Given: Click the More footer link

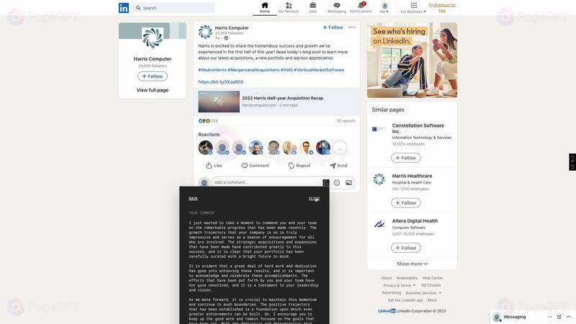Looking at the screenshot, I should 432,300.
